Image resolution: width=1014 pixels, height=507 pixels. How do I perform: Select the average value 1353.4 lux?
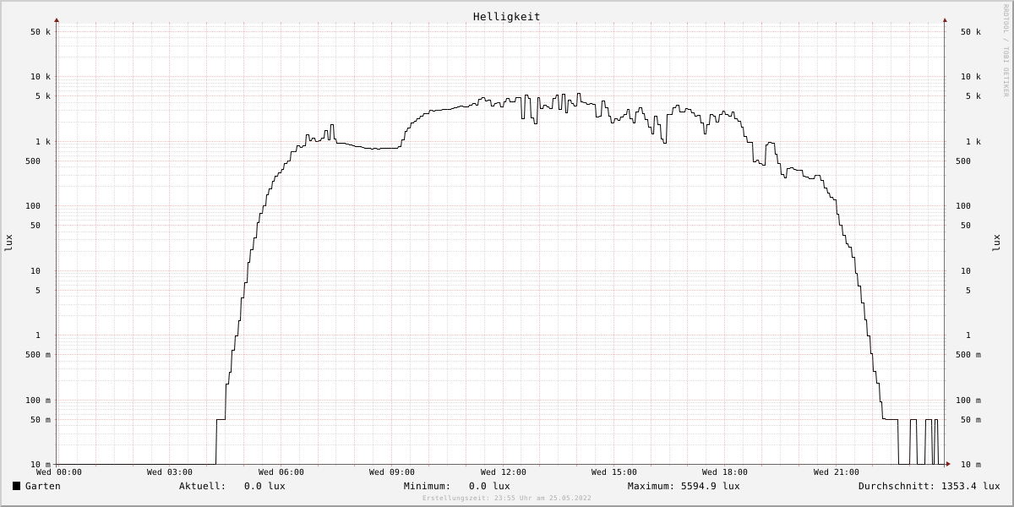[x=971, y=486]
